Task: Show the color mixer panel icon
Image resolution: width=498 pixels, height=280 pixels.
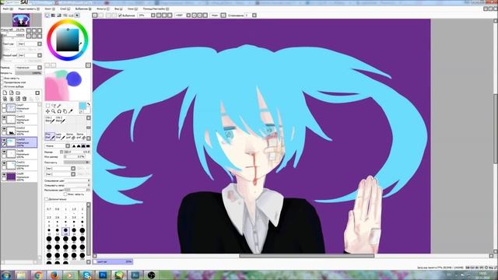Action: point(65,16)
